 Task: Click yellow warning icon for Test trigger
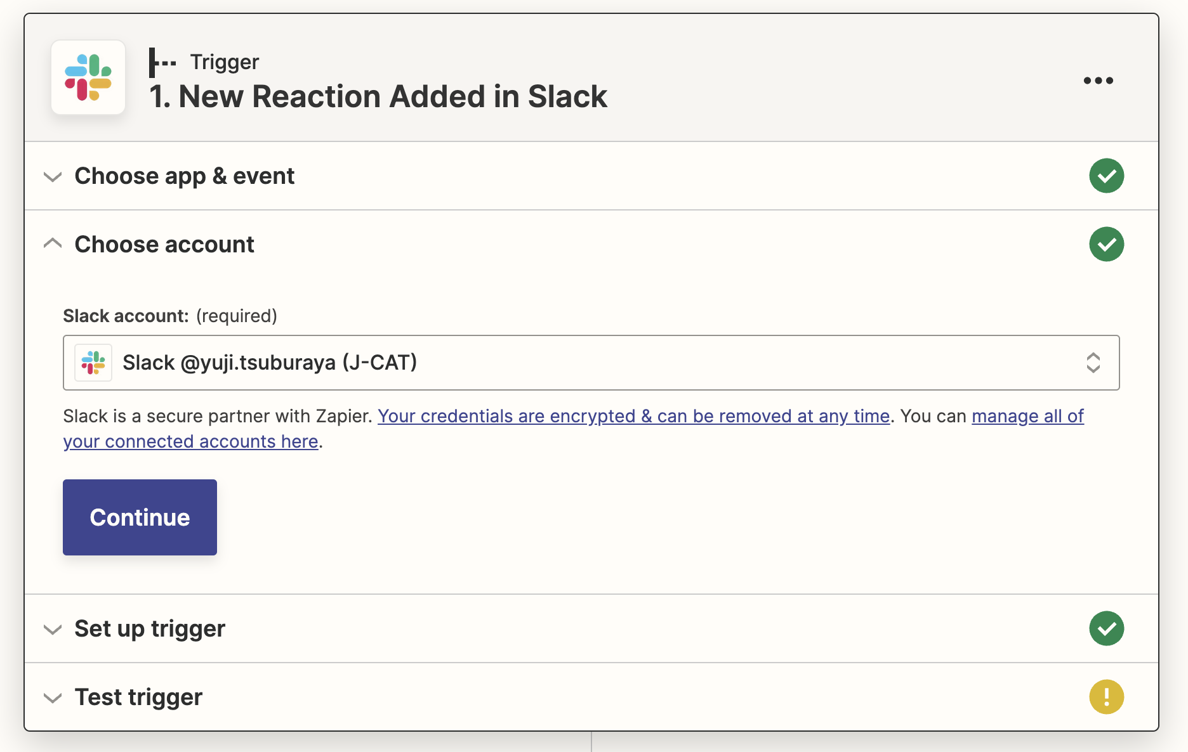(1107, 697)
